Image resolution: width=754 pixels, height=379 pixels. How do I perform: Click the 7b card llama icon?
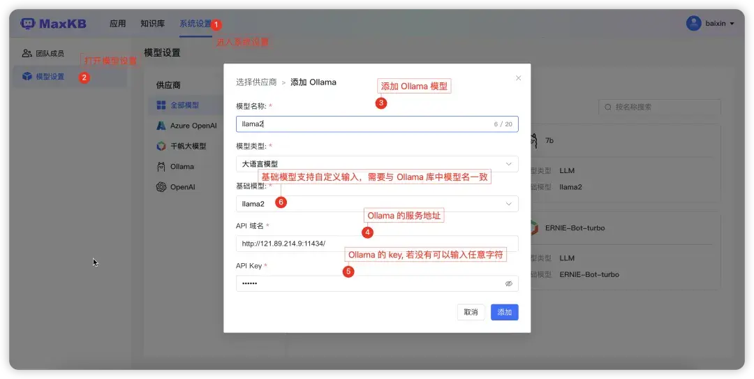534,140
